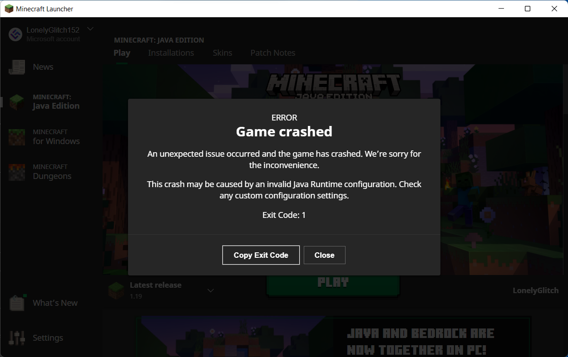
Task: Click the Minecraft Launcher title bar icon
Action: pyautogui.click(x=9, y=9)
